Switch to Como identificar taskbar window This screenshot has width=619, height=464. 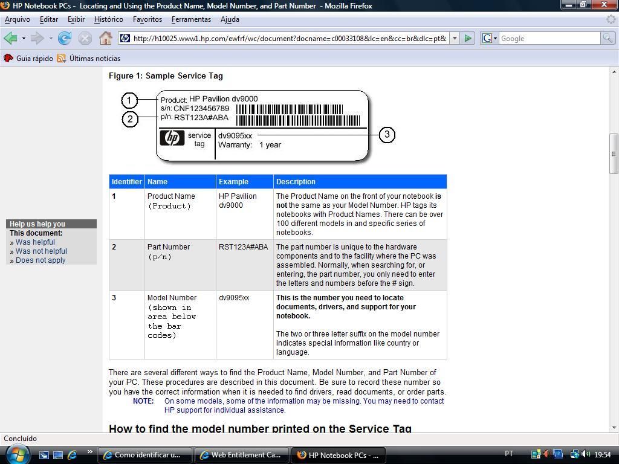point(144,455)
